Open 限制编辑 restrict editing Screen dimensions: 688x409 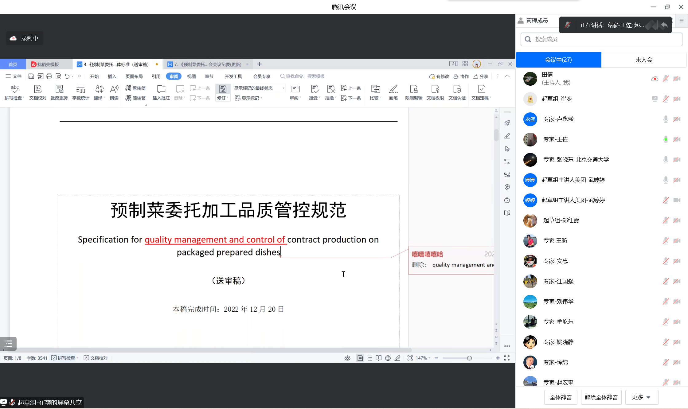pyautogui.click(x=413, y=89)
